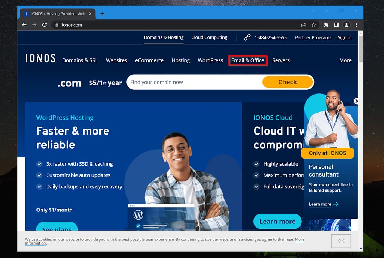Image resolution: width=384 pixels, height=258 pixels.
Task: Click the address bar showing ionos.com
Action: tap(176, 25)
